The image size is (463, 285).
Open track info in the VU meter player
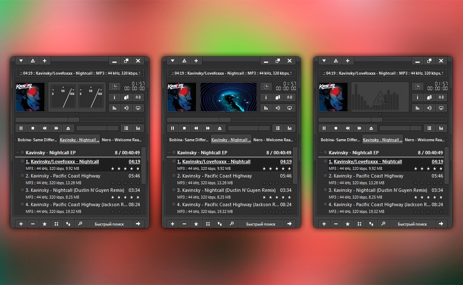pyautogui.click(x=114, y=97)
